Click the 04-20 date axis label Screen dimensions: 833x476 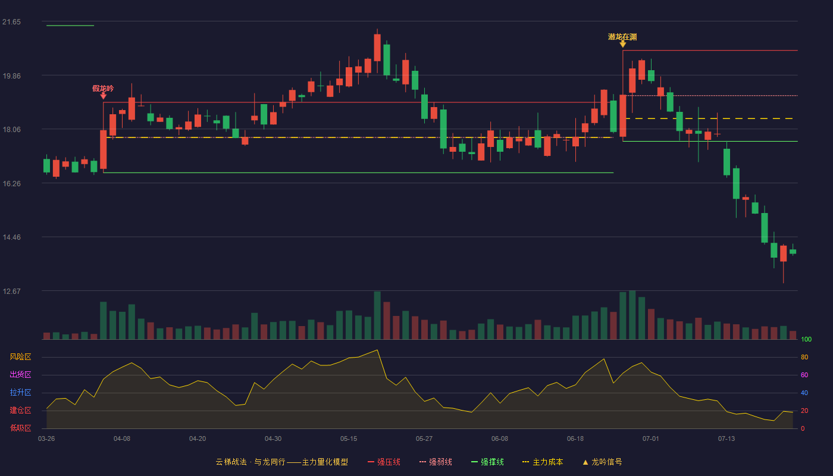198,439
